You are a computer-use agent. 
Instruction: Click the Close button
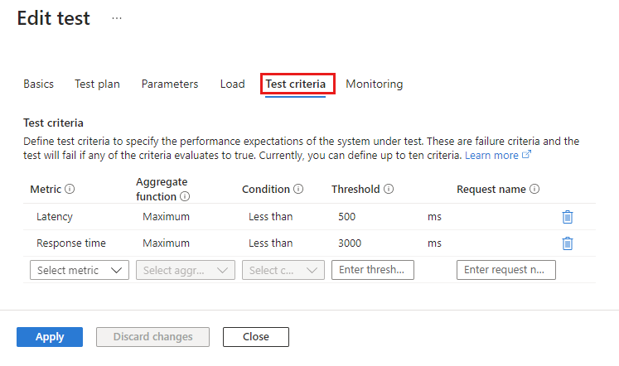click(256, 337)
